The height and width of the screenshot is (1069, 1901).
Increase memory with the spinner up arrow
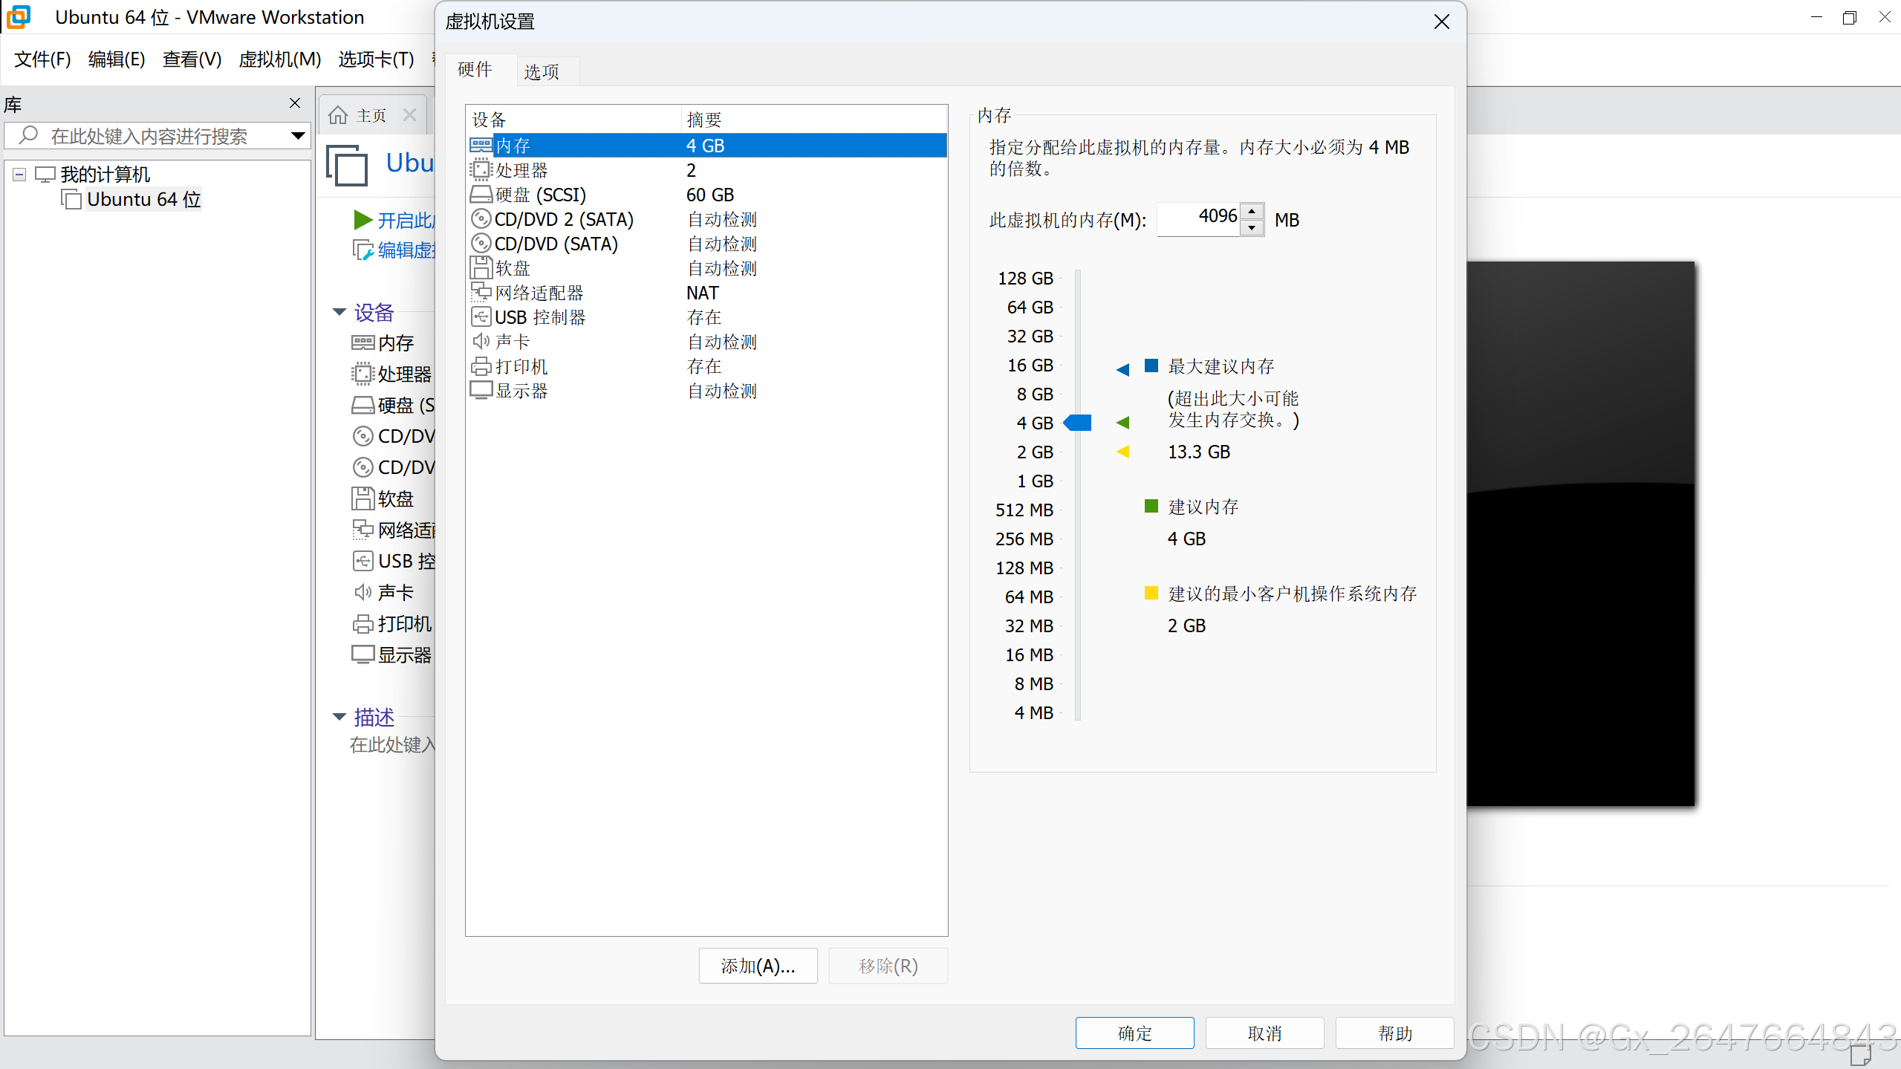point(1252,212)
